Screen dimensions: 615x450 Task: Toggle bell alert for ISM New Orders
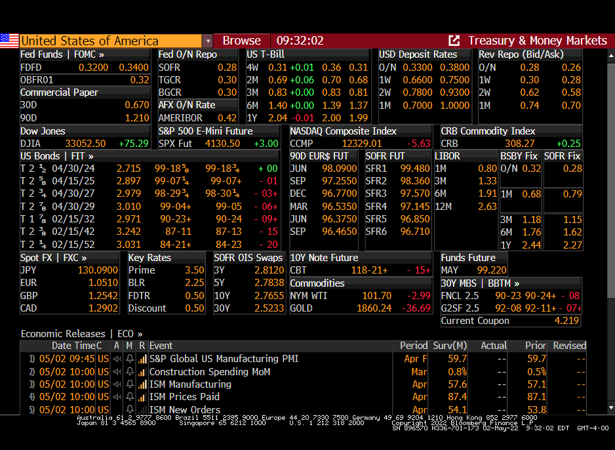point(129,409)
